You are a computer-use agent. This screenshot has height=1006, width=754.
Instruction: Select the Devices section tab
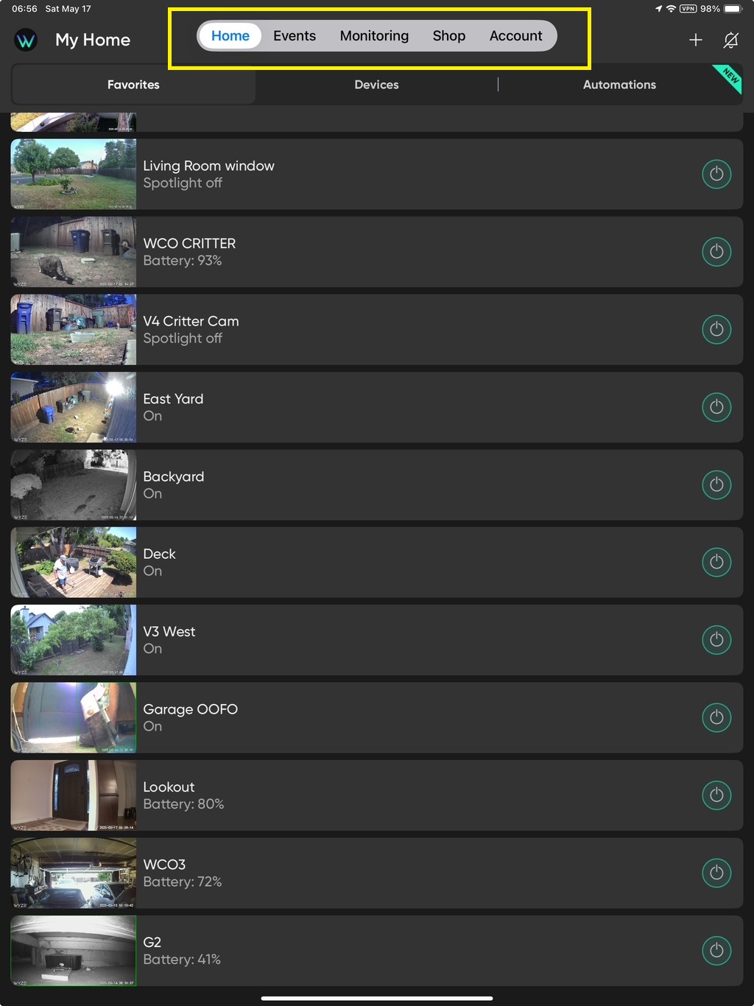[x=376, y=85]
